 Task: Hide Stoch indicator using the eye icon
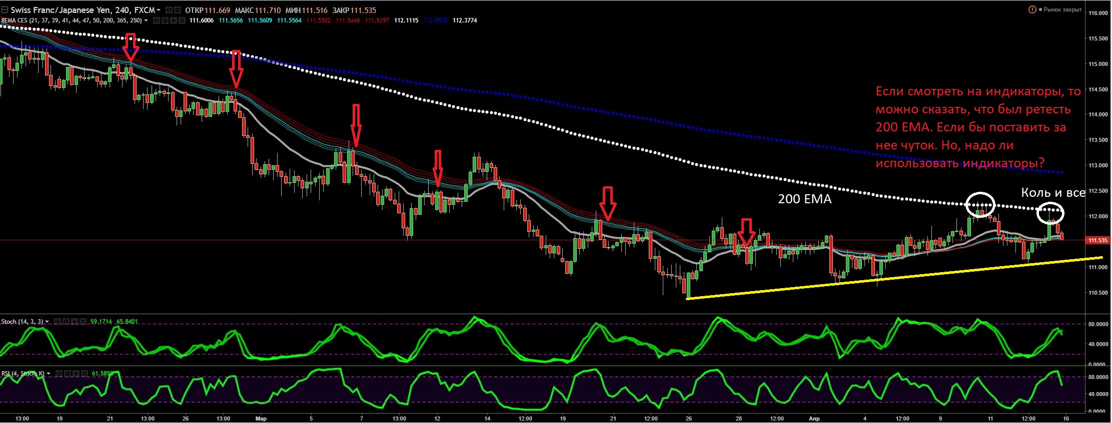[x=58, y=322]
